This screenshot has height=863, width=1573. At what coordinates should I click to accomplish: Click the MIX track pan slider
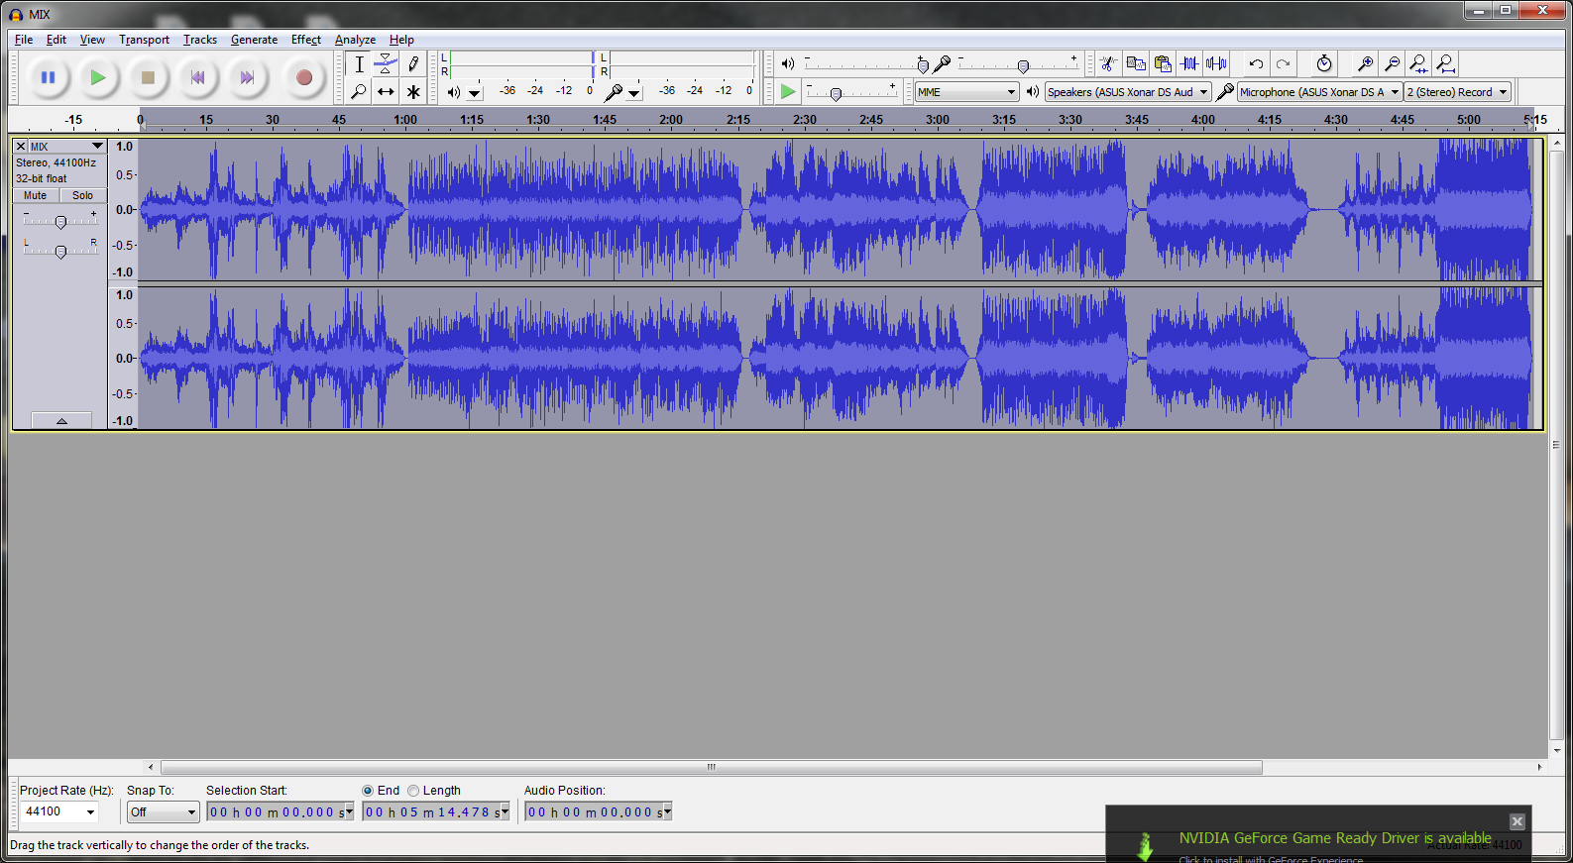(x=60, y=252)
